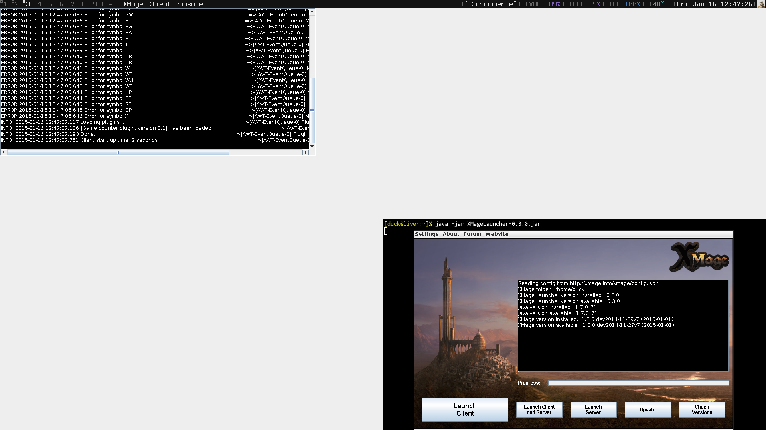Click the console scroll down arrow
The image size is (766, 430).
(312, 146)
